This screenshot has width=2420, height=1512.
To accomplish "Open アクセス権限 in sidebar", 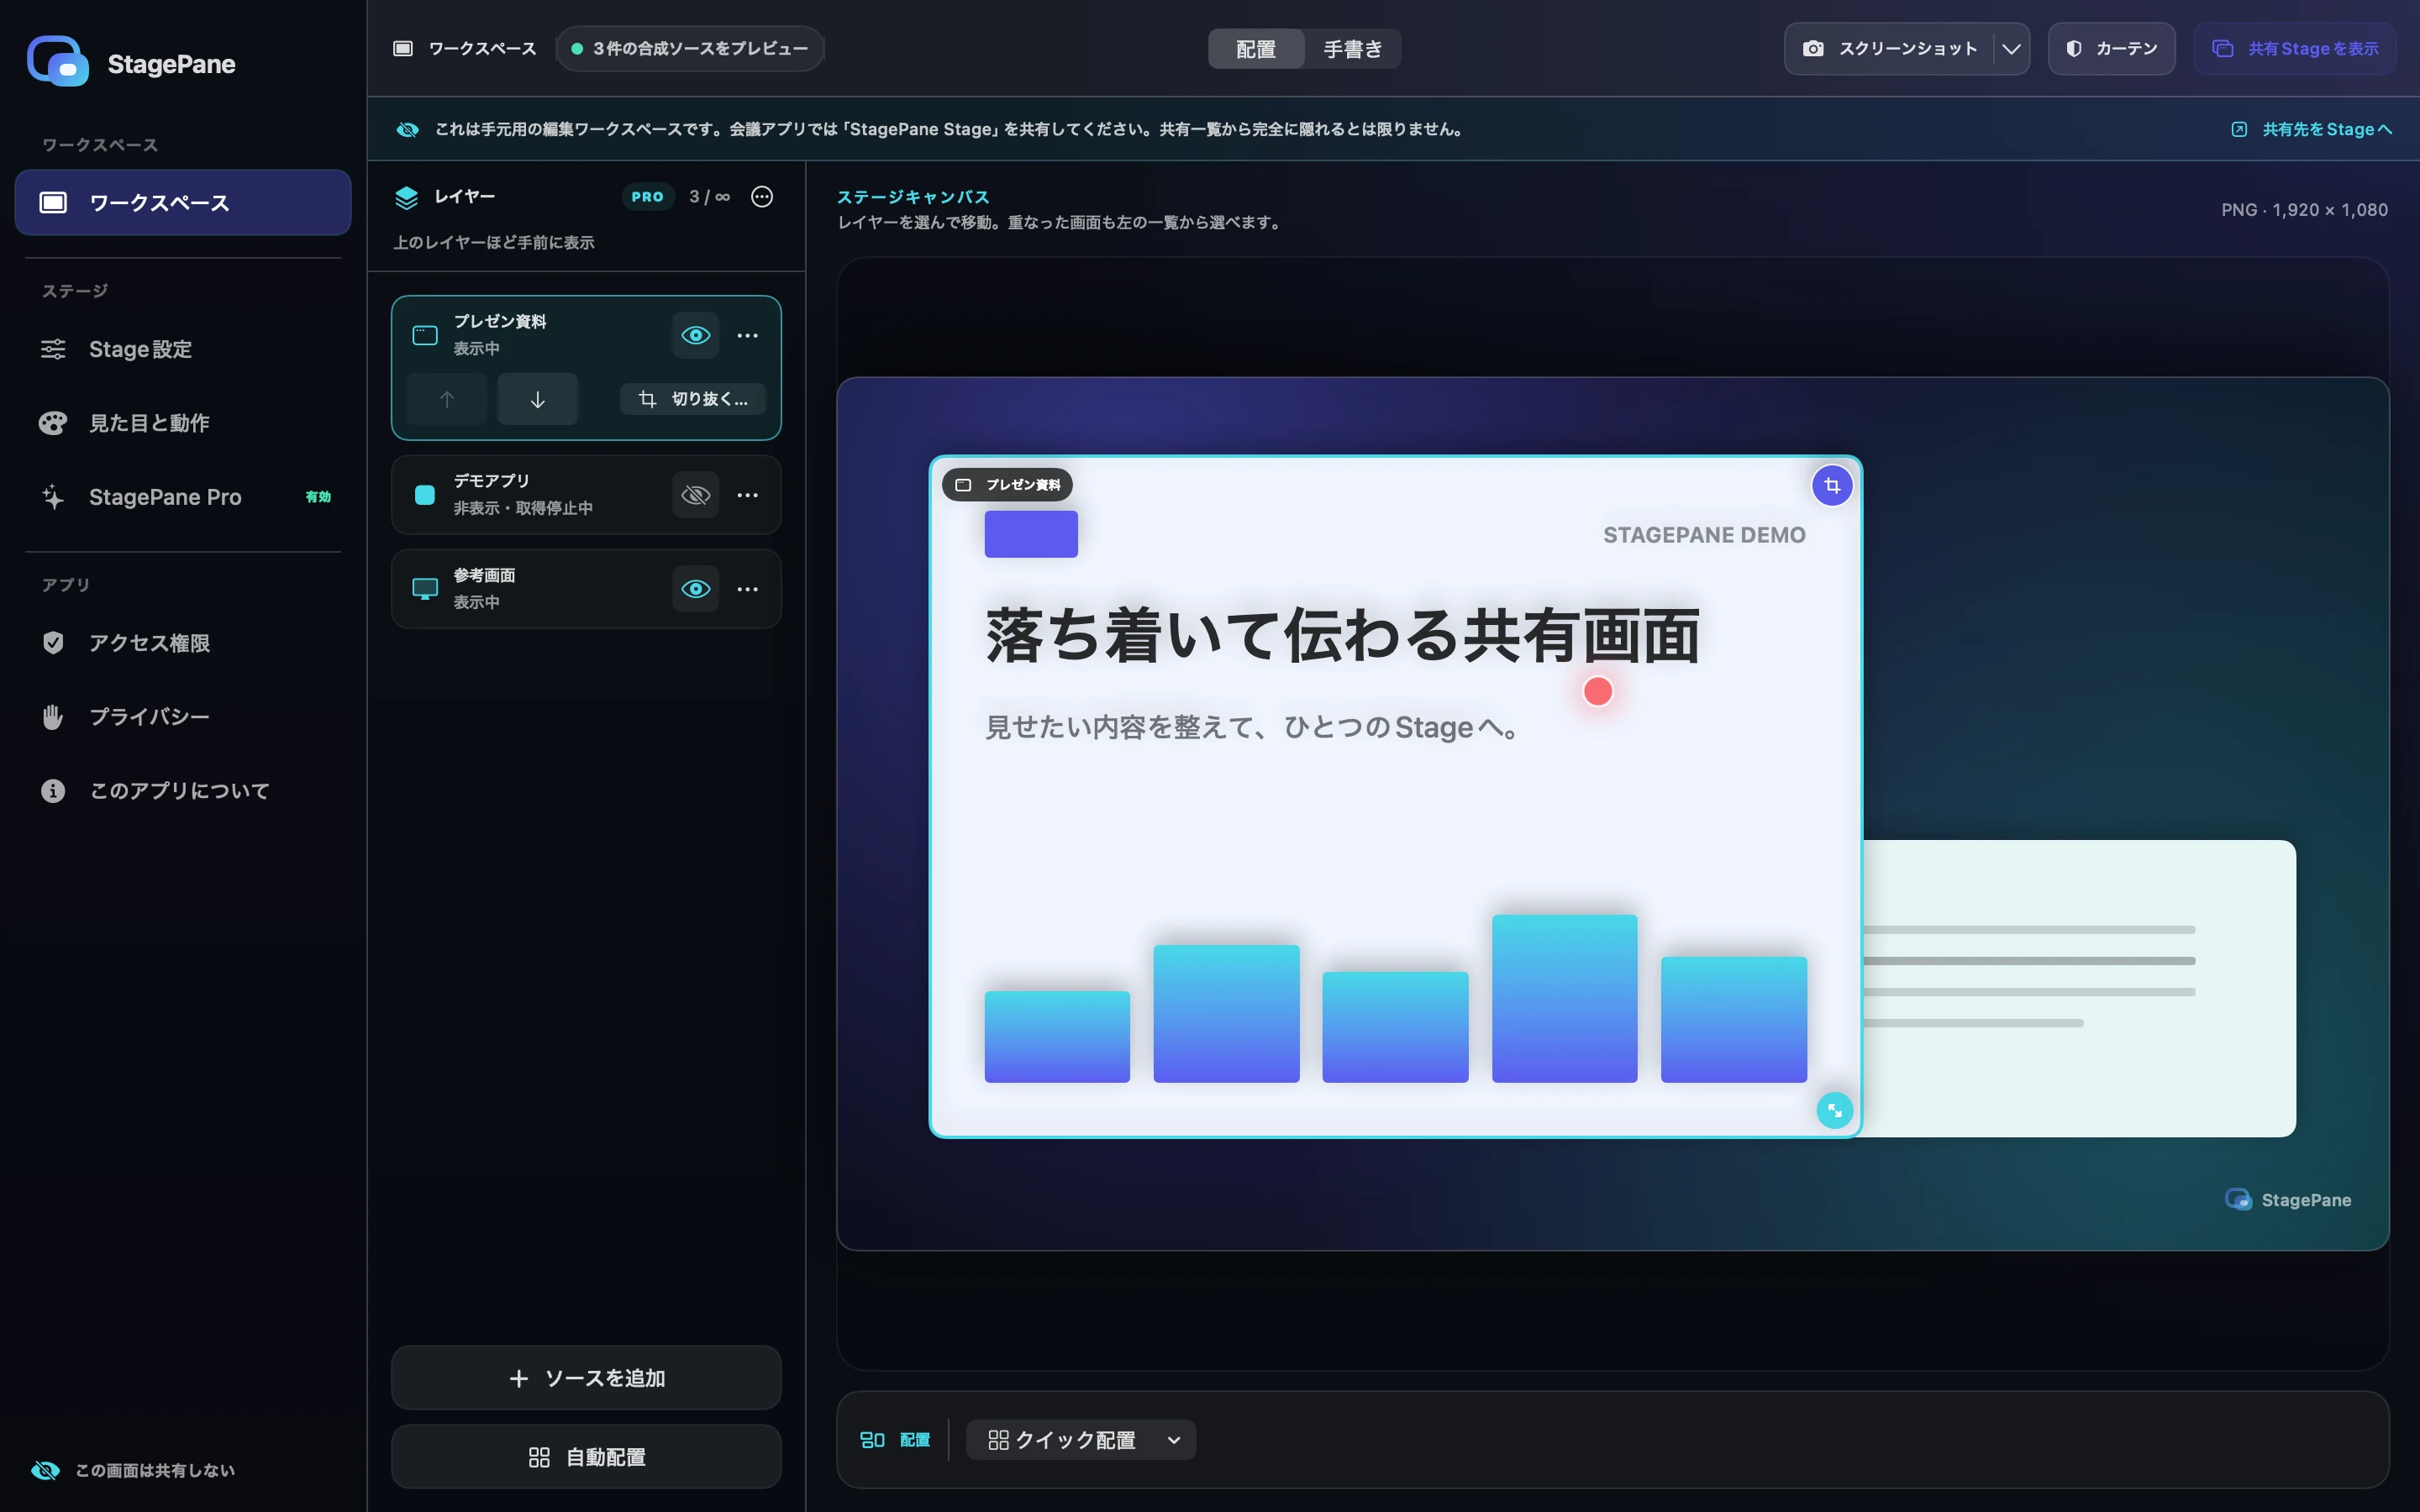I will [x=183, y=643].
